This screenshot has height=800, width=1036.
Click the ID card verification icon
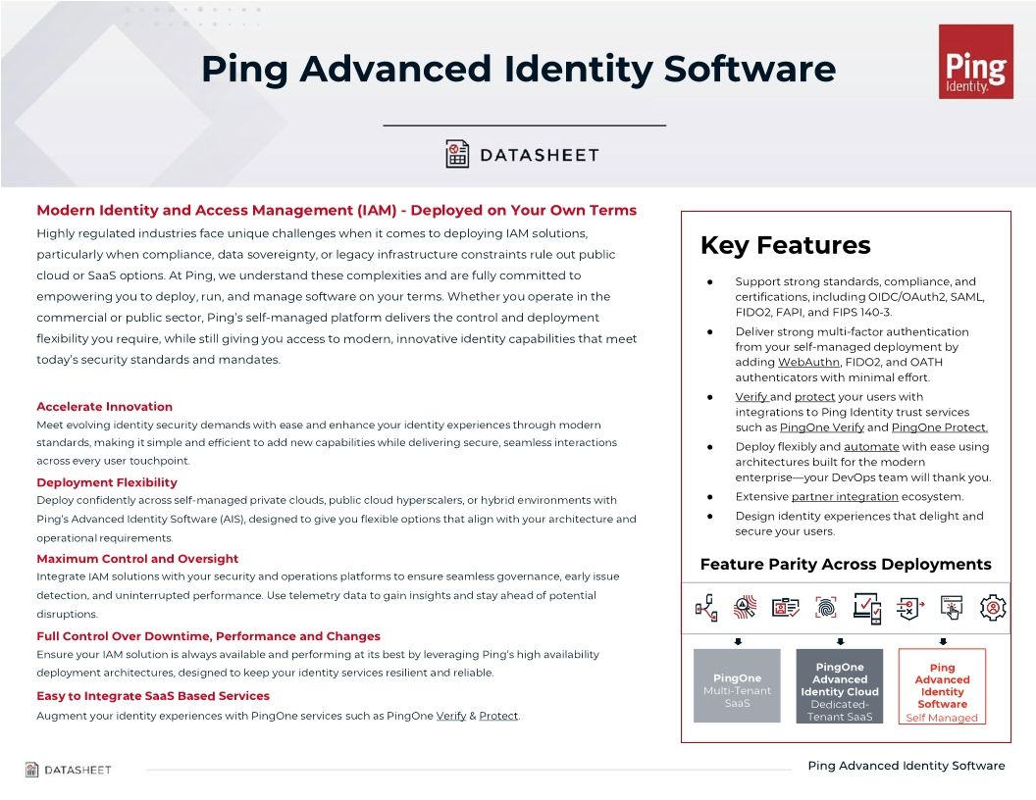click(786, 608)
